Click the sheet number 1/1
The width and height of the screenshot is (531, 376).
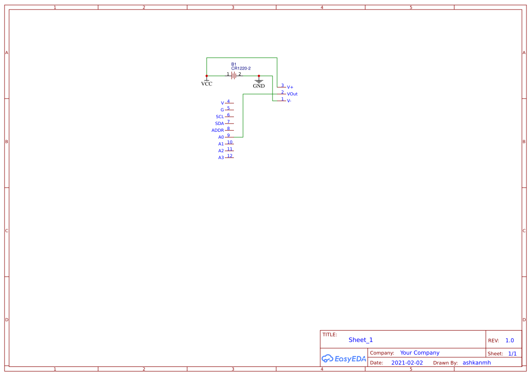click(512, 353)
